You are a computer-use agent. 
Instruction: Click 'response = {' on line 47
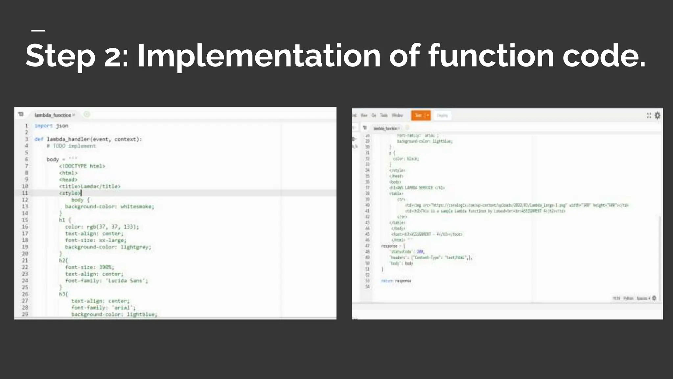[393, 246]
